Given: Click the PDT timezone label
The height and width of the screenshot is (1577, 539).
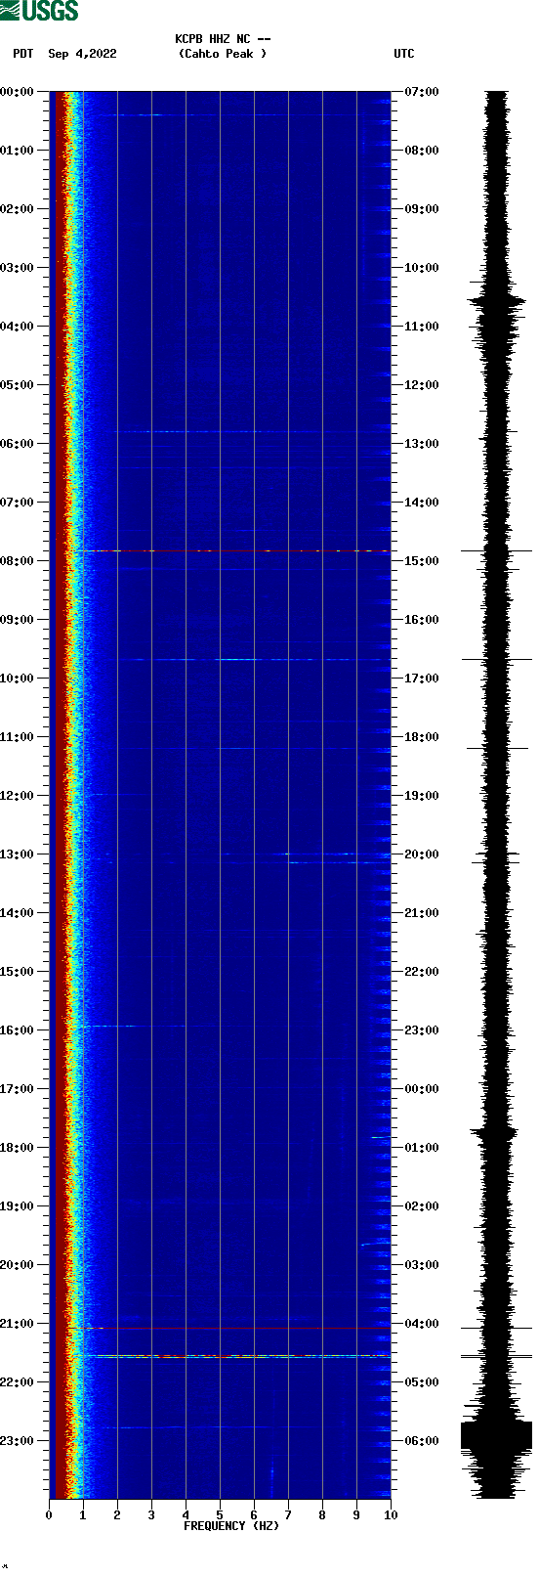Looking at the screenshot, I should click(23, 54).
